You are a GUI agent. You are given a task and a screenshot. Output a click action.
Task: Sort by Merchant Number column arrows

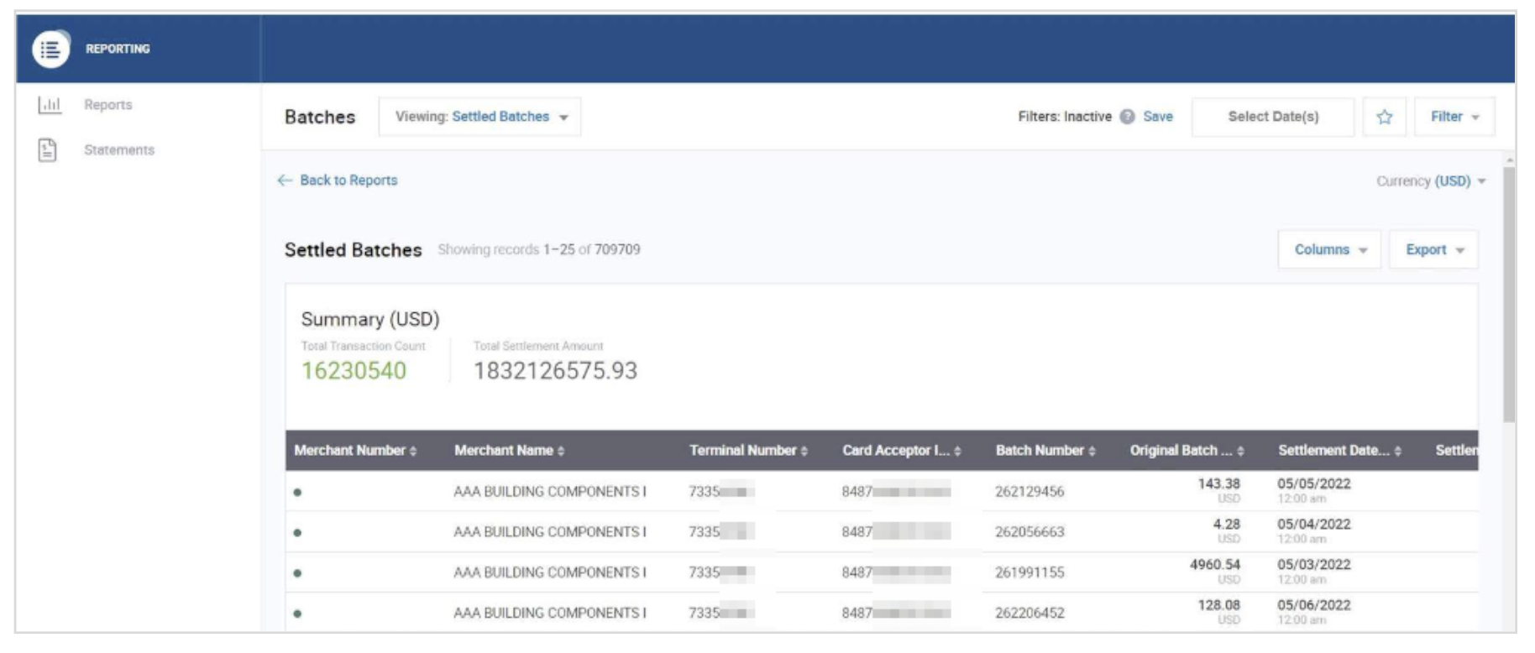click(x=413, y=452)
